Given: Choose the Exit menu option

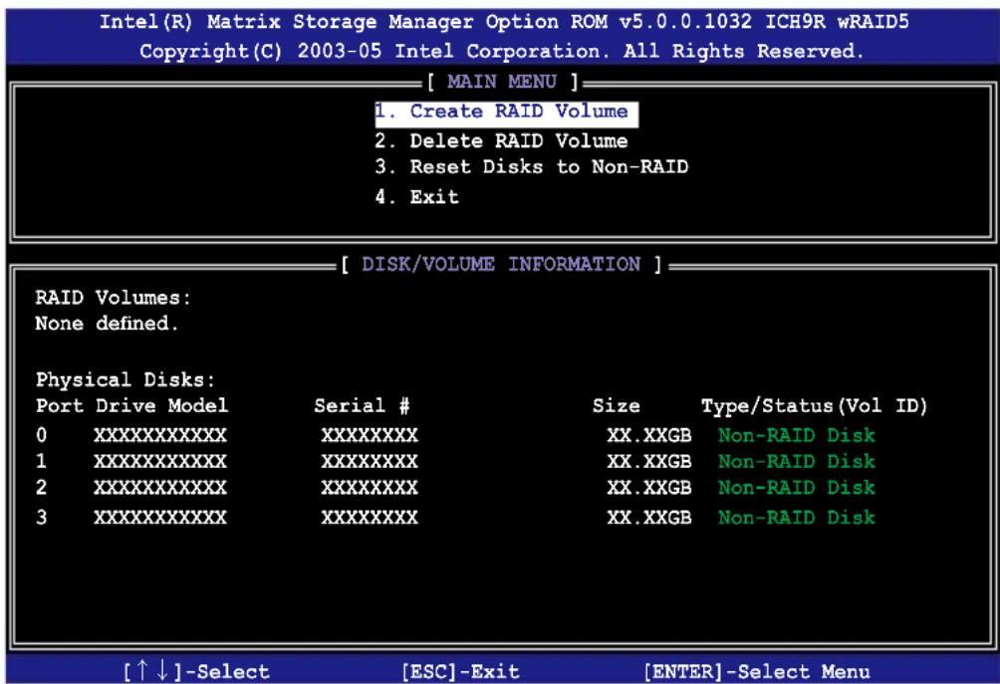Looking at the screenshot, I should point(416,196).
